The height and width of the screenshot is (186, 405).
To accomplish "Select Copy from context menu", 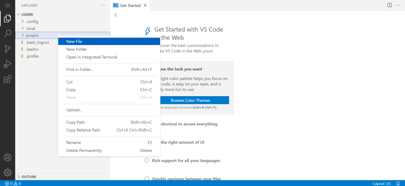I will coord(109,90).
